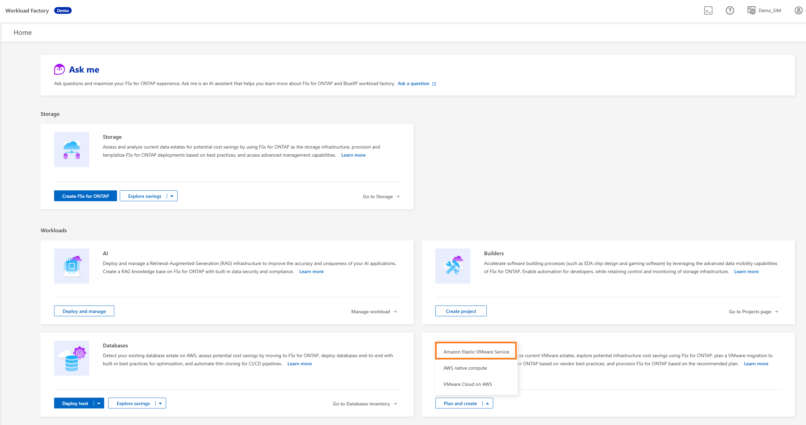Open the user profile icon
Screen dimensions: 806x425
[x=798, y=10]
